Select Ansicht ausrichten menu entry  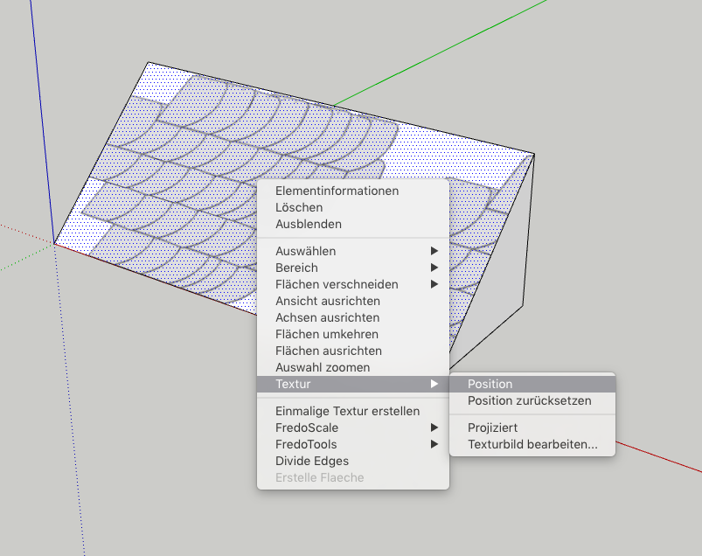coord(328,301)
